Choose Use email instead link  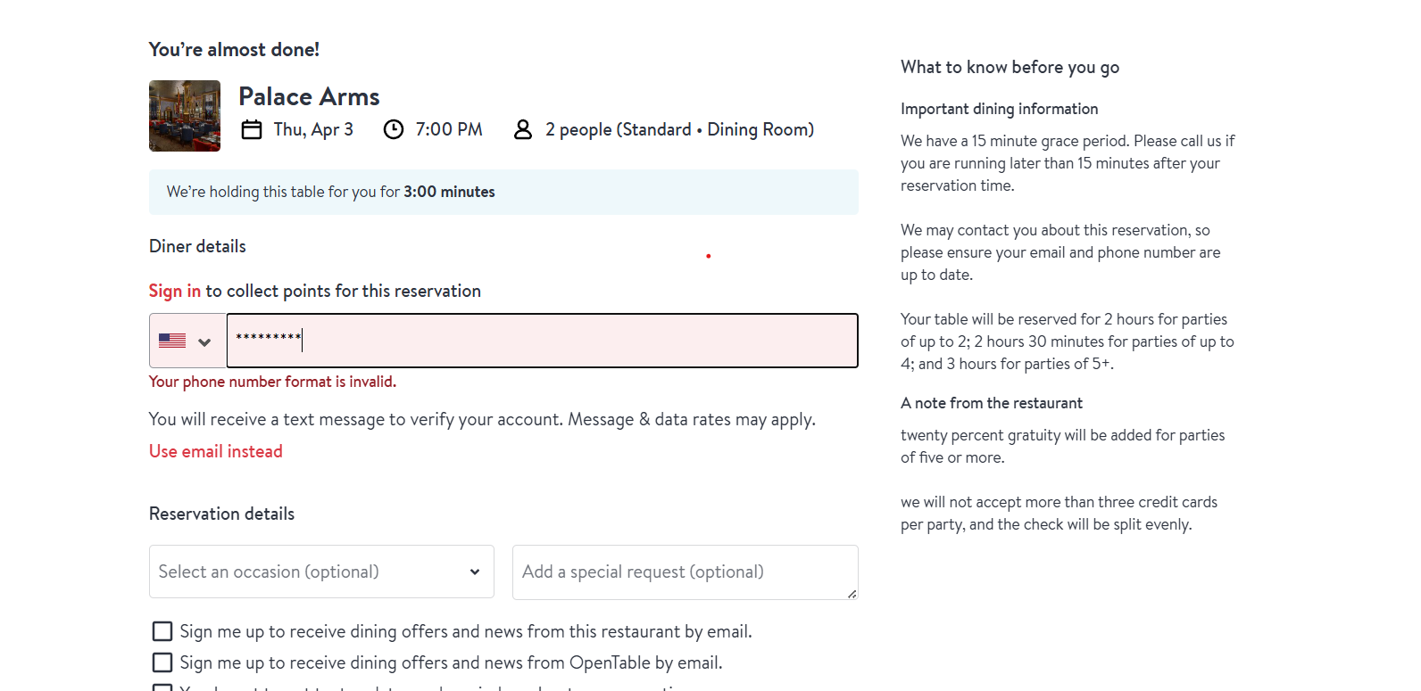216,451
